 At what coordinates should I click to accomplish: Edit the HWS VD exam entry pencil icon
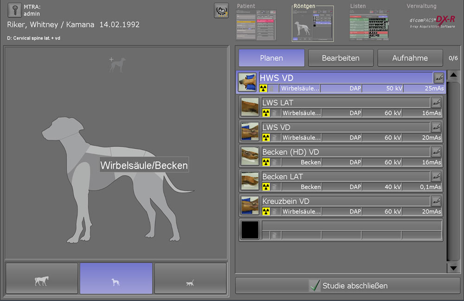click(x=438, y=78)
